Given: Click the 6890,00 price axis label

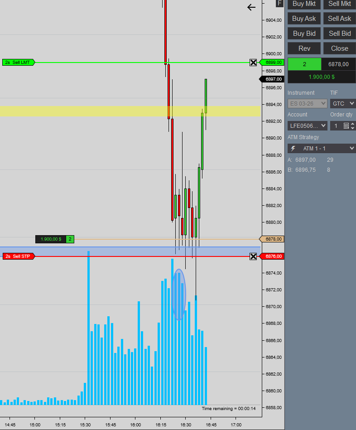Looking at the screenshot, I should click(274, 138).
